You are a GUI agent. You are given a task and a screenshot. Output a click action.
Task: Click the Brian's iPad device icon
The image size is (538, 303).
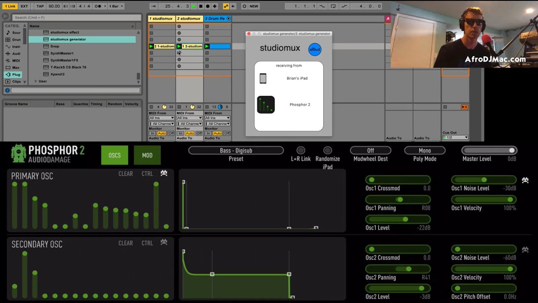(x=263, y=78)
